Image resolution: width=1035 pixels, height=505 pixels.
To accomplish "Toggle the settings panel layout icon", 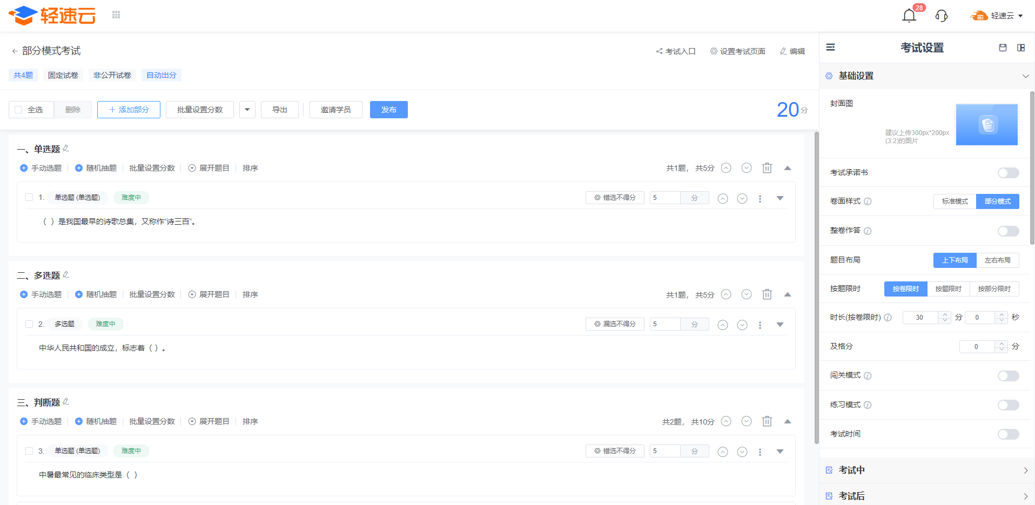I will tap(1021, 48).
